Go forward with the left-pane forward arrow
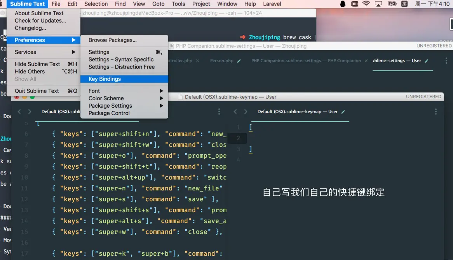Viewport: 453px width, 260px height. point(30,112)
